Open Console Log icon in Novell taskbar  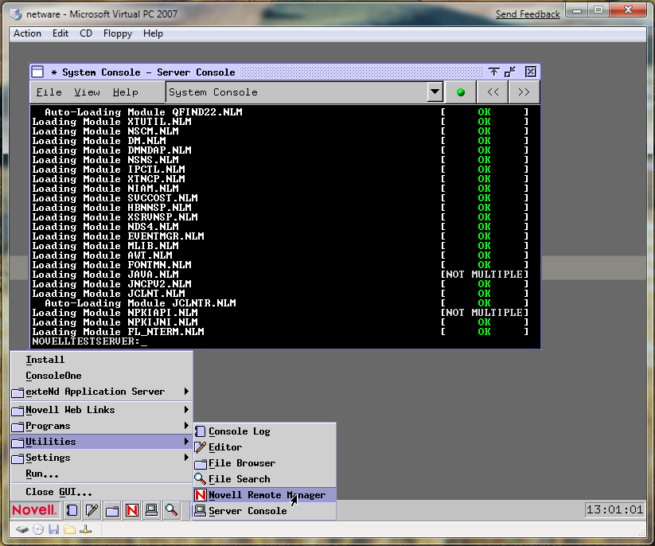pyautogui.click(x=72, y=510)
